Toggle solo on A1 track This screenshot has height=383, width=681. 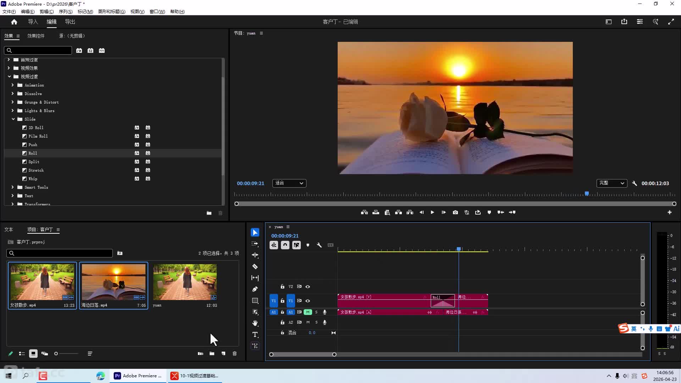point(316,312)
